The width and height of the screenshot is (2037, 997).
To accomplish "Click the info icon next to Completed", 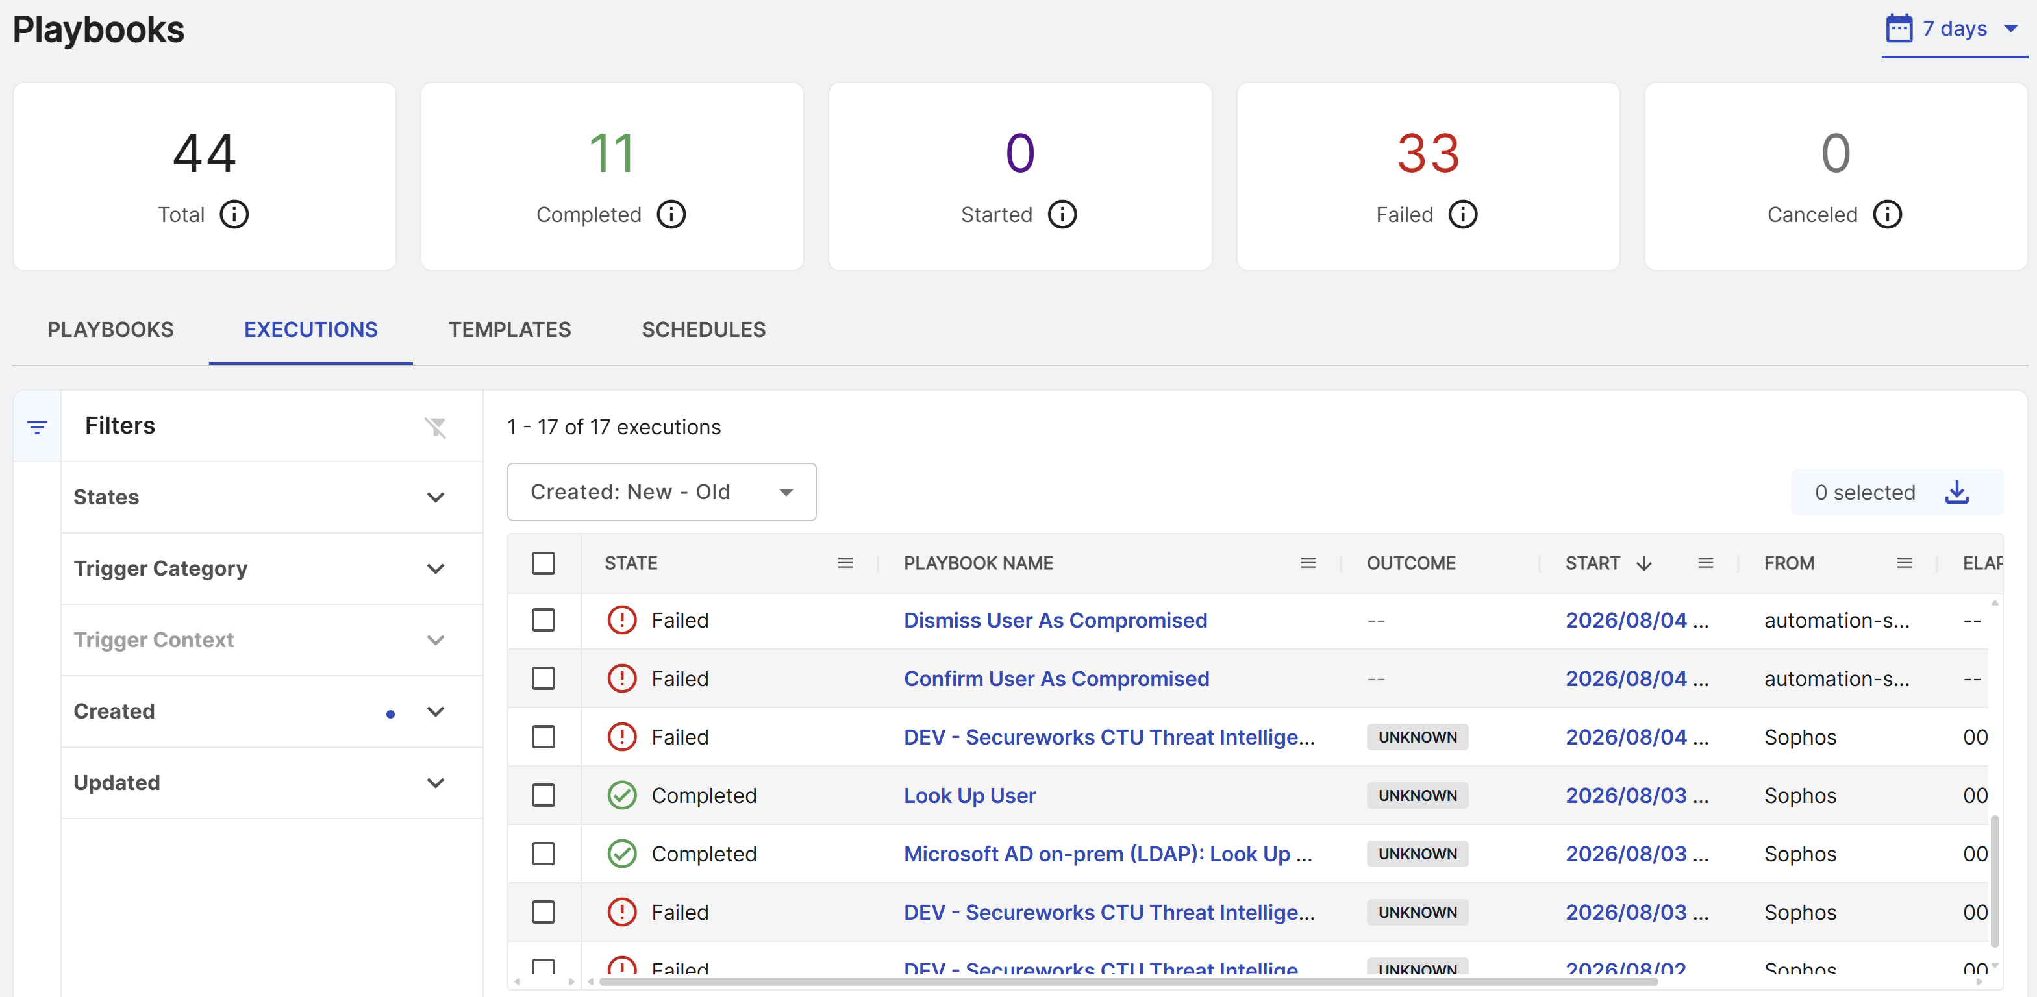I will tap(671, 214).
